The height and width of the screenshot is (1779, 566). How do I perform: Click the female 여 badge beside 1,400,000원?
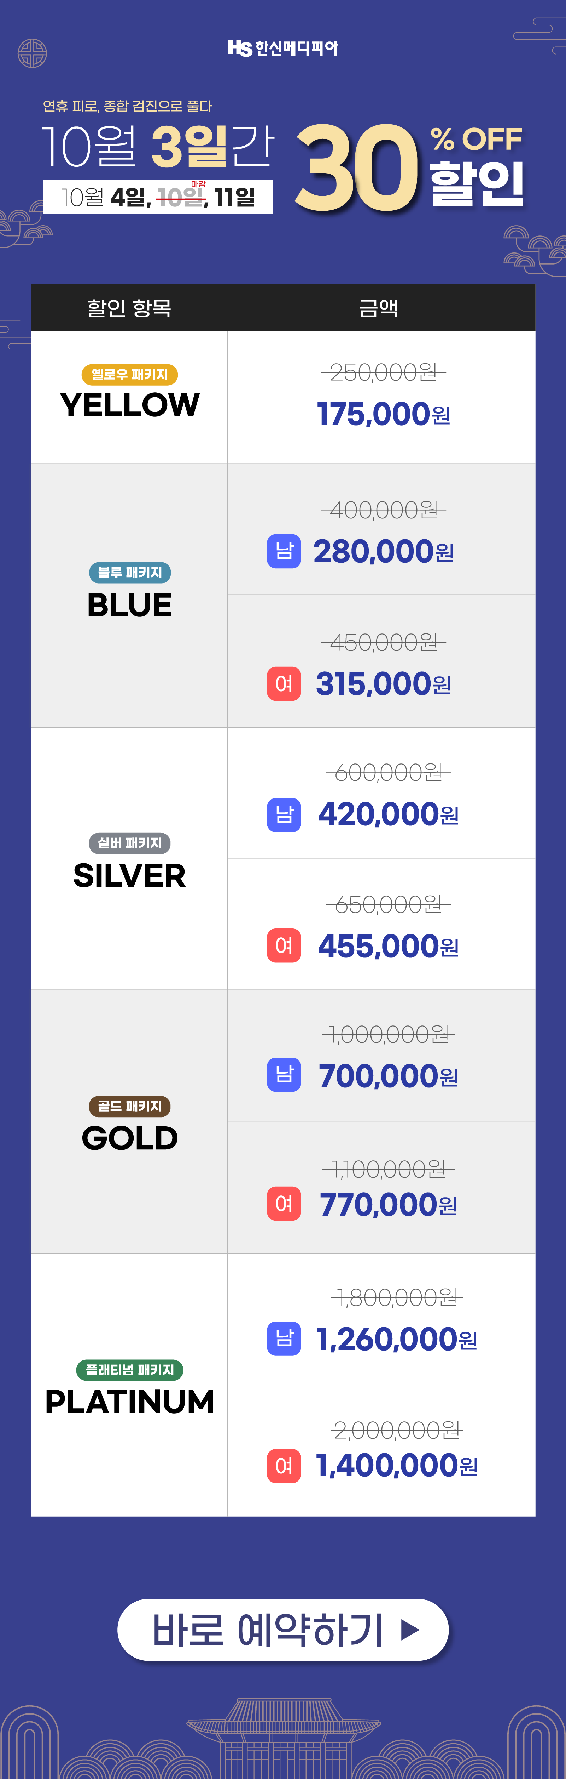pos(284,1466)
